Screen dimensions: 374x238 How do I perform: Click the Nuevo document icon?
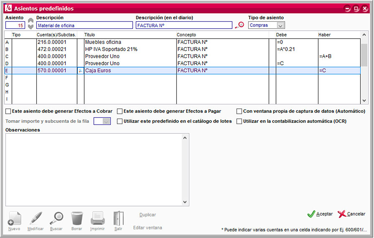[x=14, y=218]
